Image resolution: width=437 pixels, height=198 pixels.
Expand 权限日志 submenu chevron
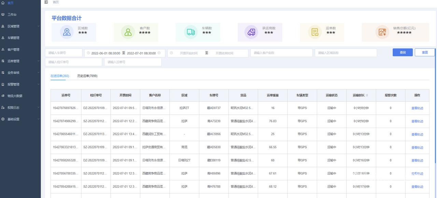(x=38, y=108)
